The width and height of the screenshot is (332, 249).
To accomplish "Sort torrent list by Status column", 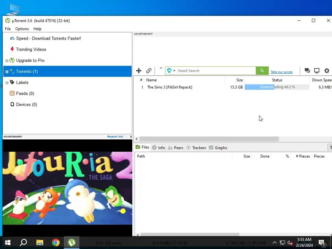I will pos(277,80).
